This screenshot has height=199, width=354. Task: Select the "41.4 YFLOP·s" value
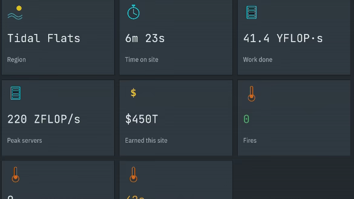pos(283,38)
